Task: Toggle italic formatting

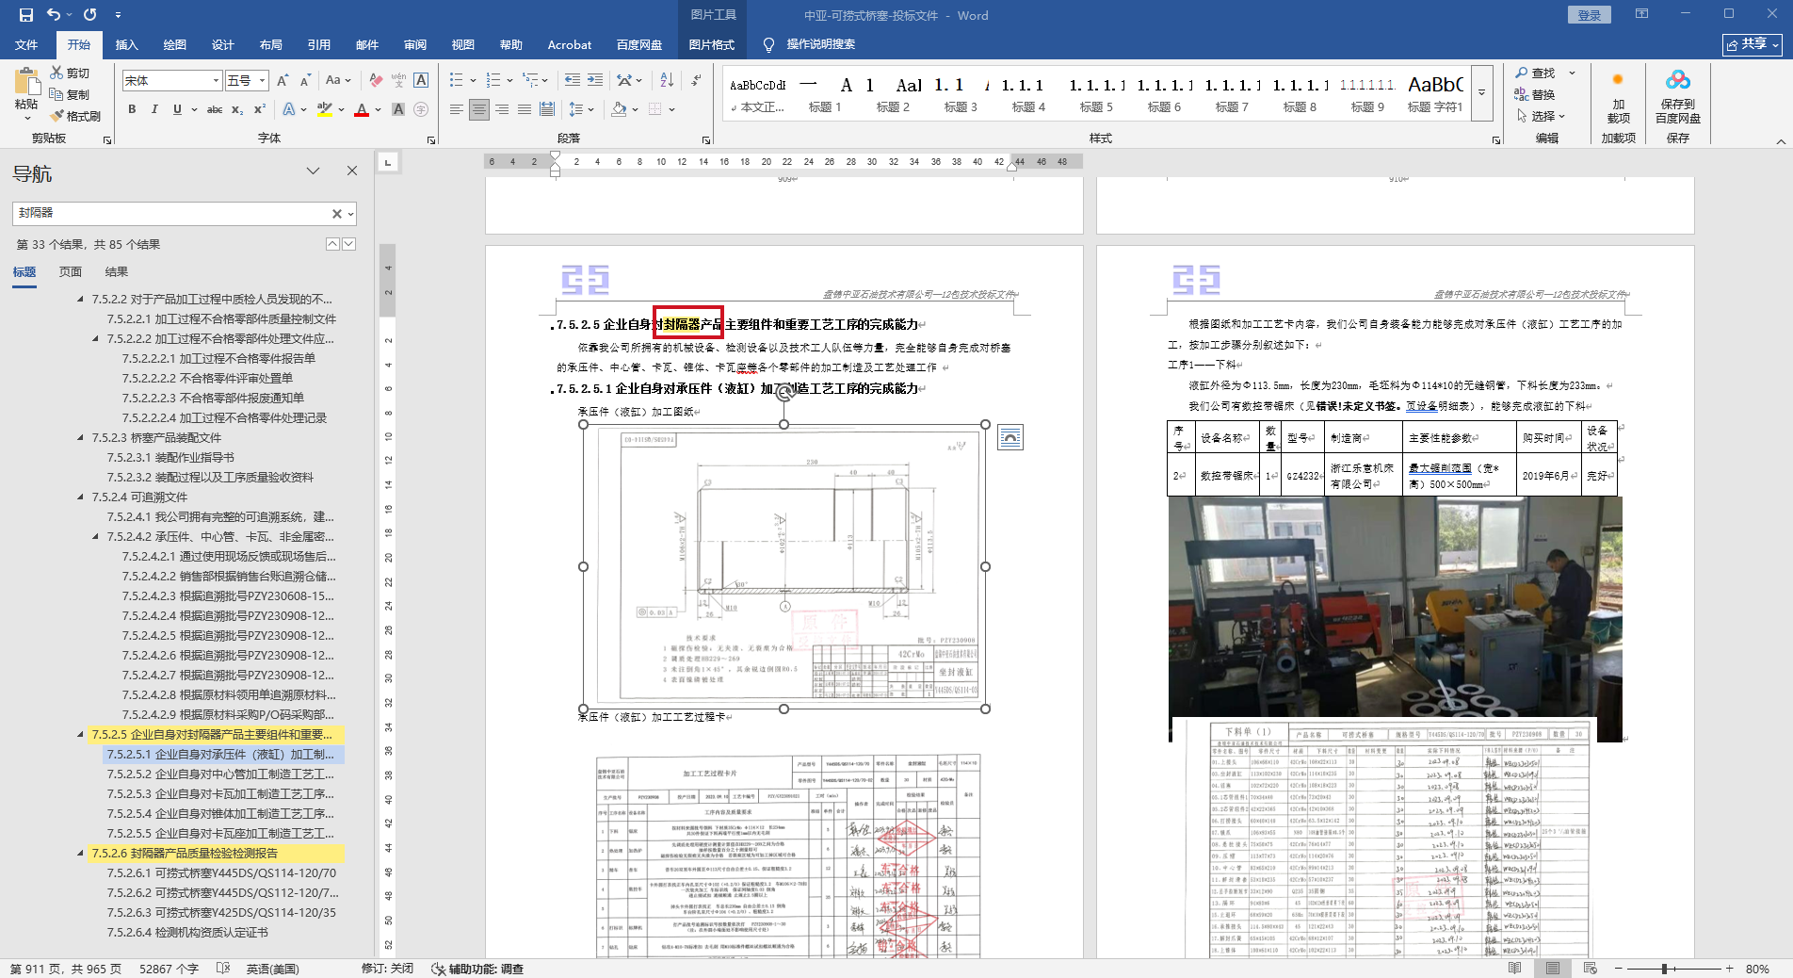Action: (x=154, y=109)
